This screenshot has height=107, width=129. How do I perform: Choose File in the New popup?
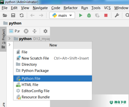click(53, 52)
